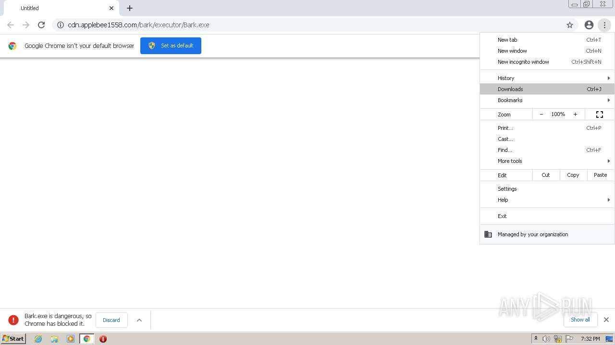Select Cast from the menu

(x=547, y=139)
